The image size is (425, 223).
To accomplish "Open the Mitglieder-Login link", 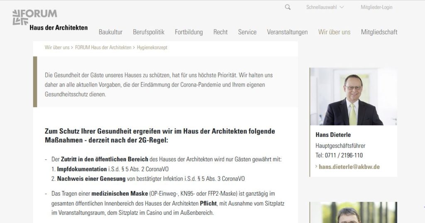I will 376,7.
